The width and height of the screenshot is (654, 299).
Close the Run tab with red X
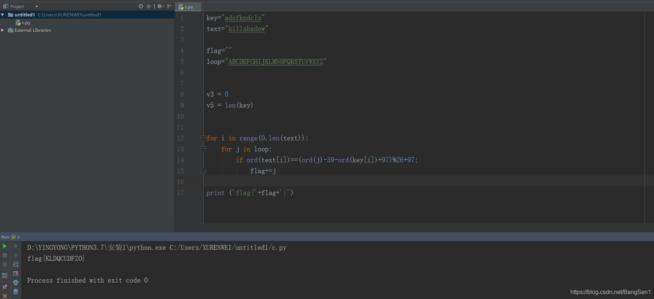pyautogui.click(x=5, y=296)
